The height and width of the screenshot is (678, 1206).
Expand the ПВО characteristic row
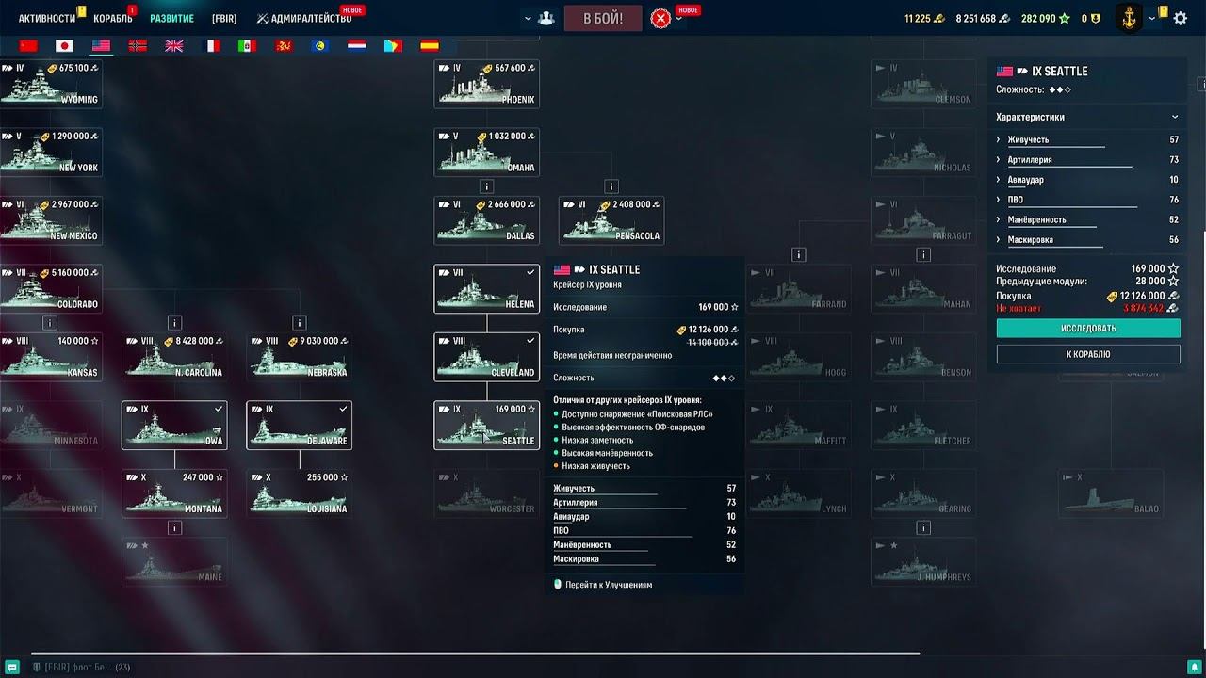point(1088,200)
